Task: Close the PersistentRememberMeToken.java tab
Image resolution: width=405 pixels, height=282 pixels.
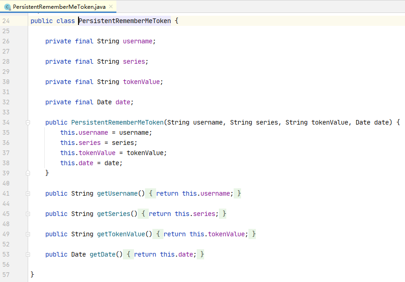Action: pos(111,6)
